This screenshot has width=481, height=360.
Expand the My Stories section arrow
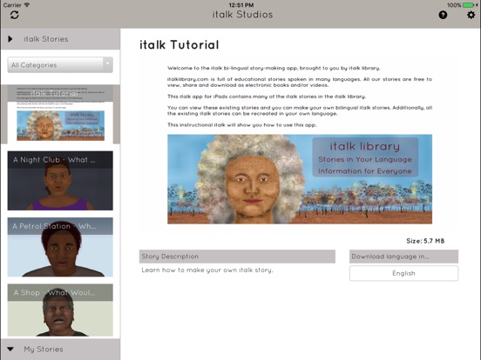[10, 349]
